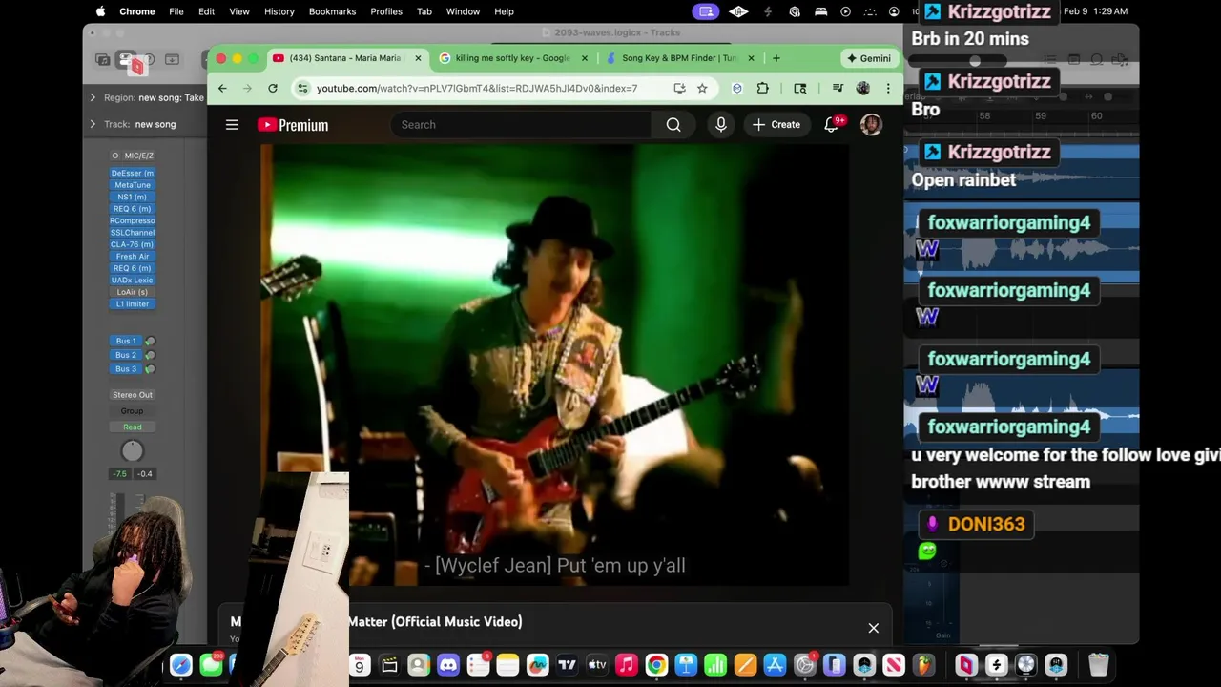
Task: Open the Apple menu
Action: [100, 11]
